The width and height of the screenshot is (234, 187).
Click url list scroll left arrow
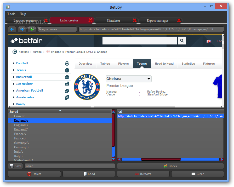pyautogui.click(x=119, y=159)
